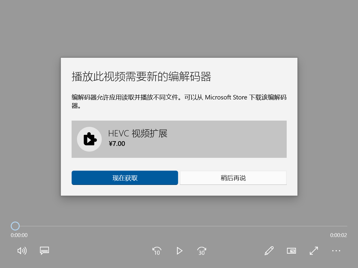Switch to mini view mode
358x268 pixels.
click(x=291, y=251)
